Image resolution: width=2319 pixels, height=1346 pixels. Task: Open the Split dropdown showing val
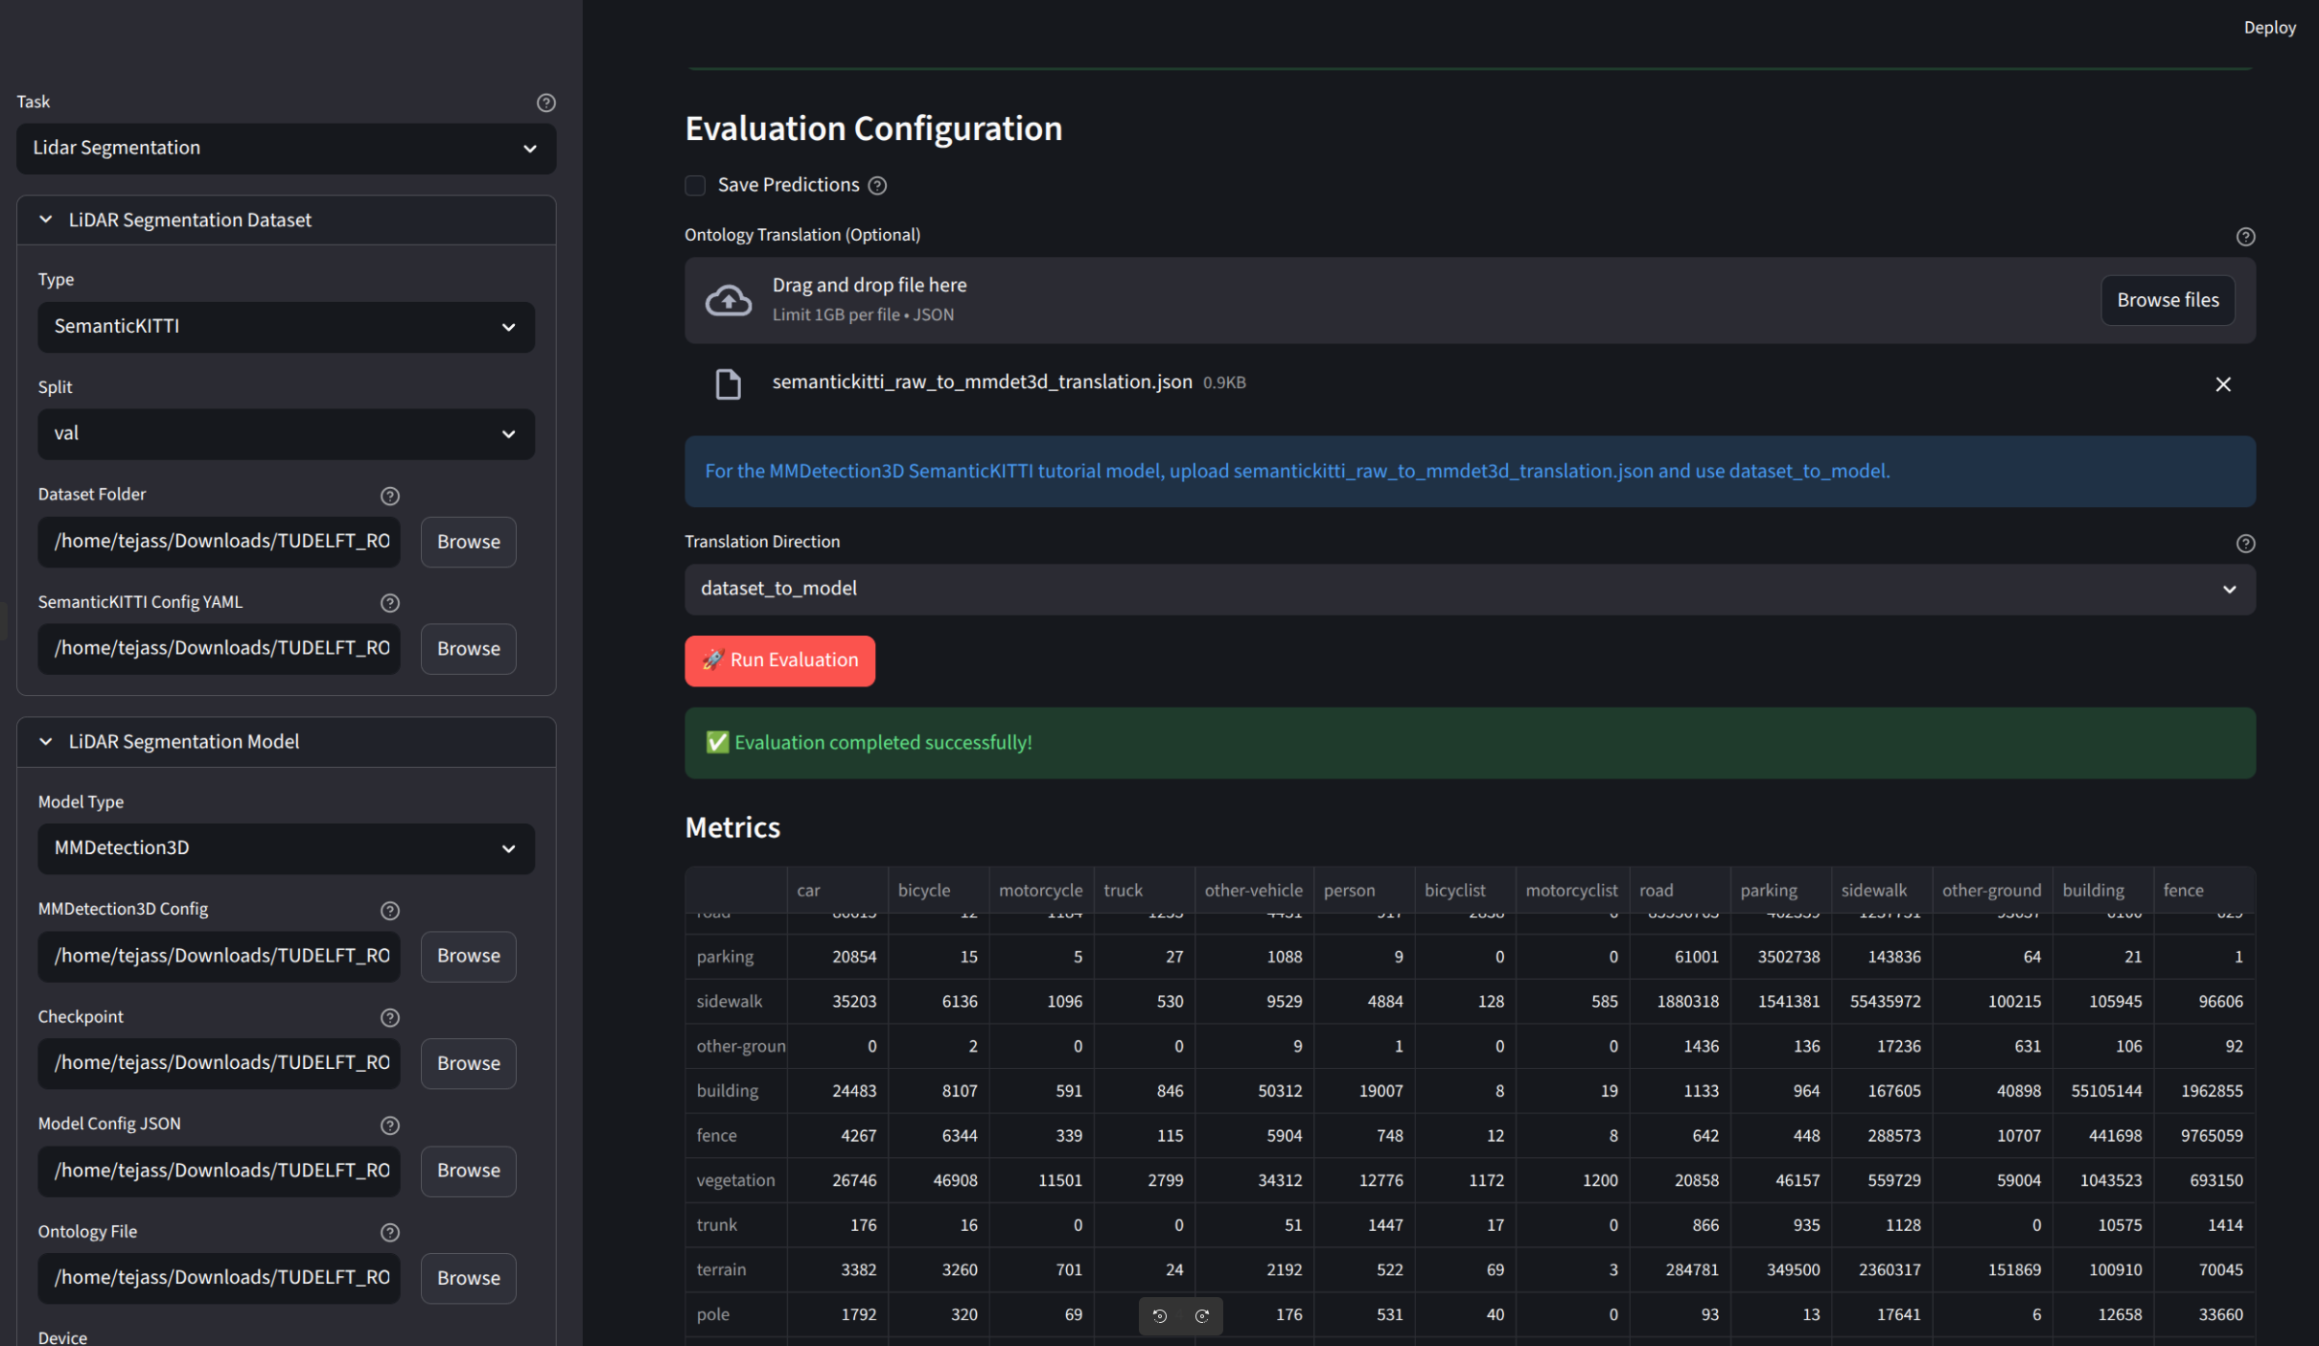[286, 434]
